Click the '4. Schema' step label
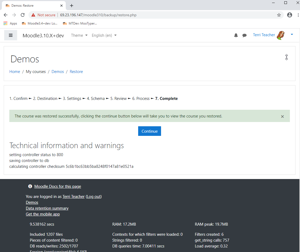 pos(96,98)
